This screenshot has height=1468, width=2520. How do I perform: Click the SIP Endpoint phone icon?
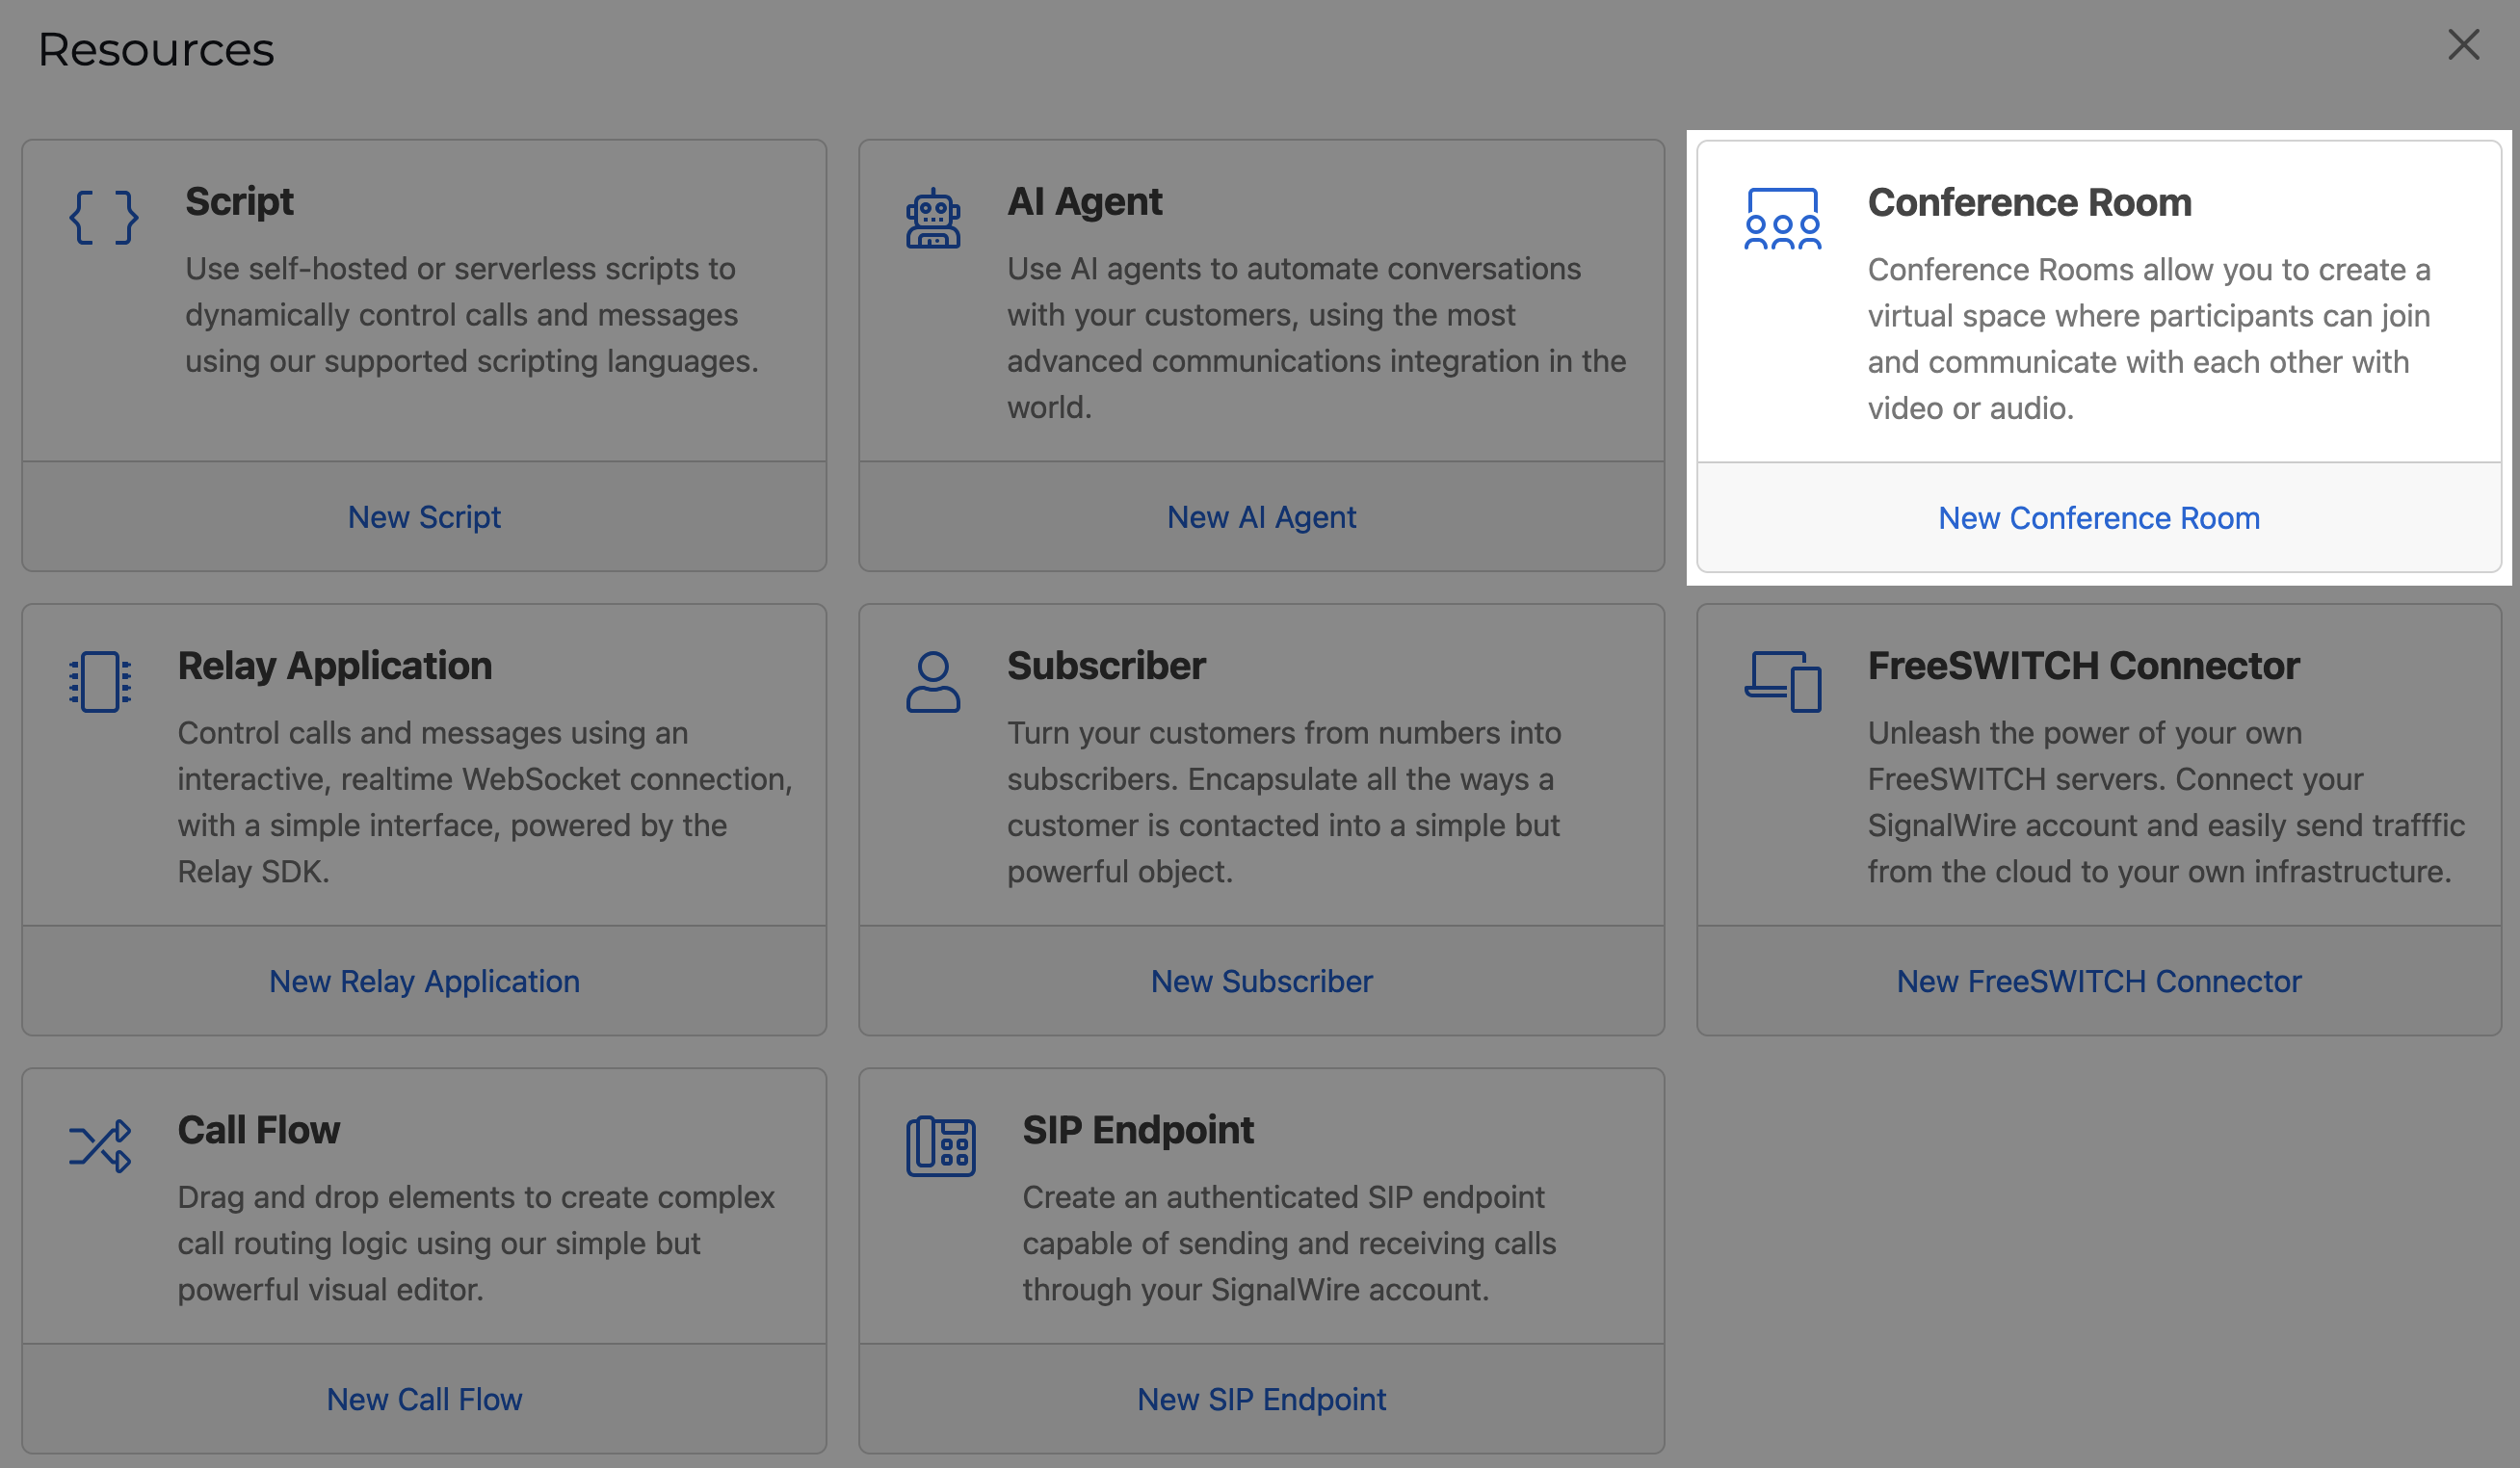click(x=941, y=1146)
